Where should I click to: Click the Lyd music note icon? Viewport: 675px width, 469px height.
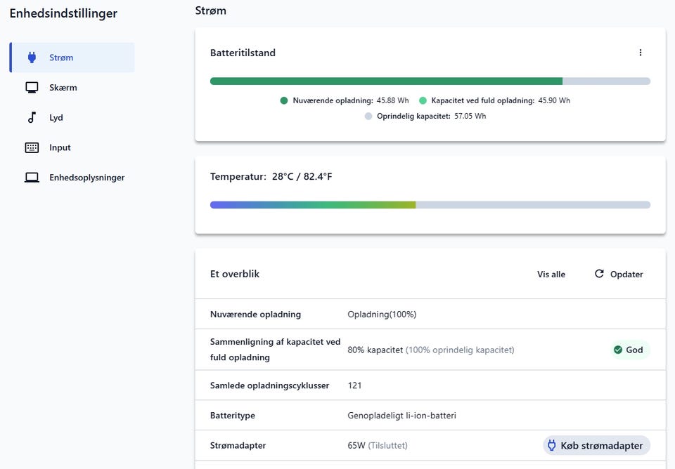point(32,117)
